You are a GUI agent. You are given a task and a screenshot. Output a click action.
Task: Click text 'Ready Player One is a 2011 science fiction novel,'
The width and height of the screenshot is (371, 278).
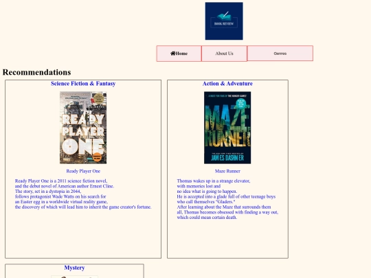pos(61,181)
